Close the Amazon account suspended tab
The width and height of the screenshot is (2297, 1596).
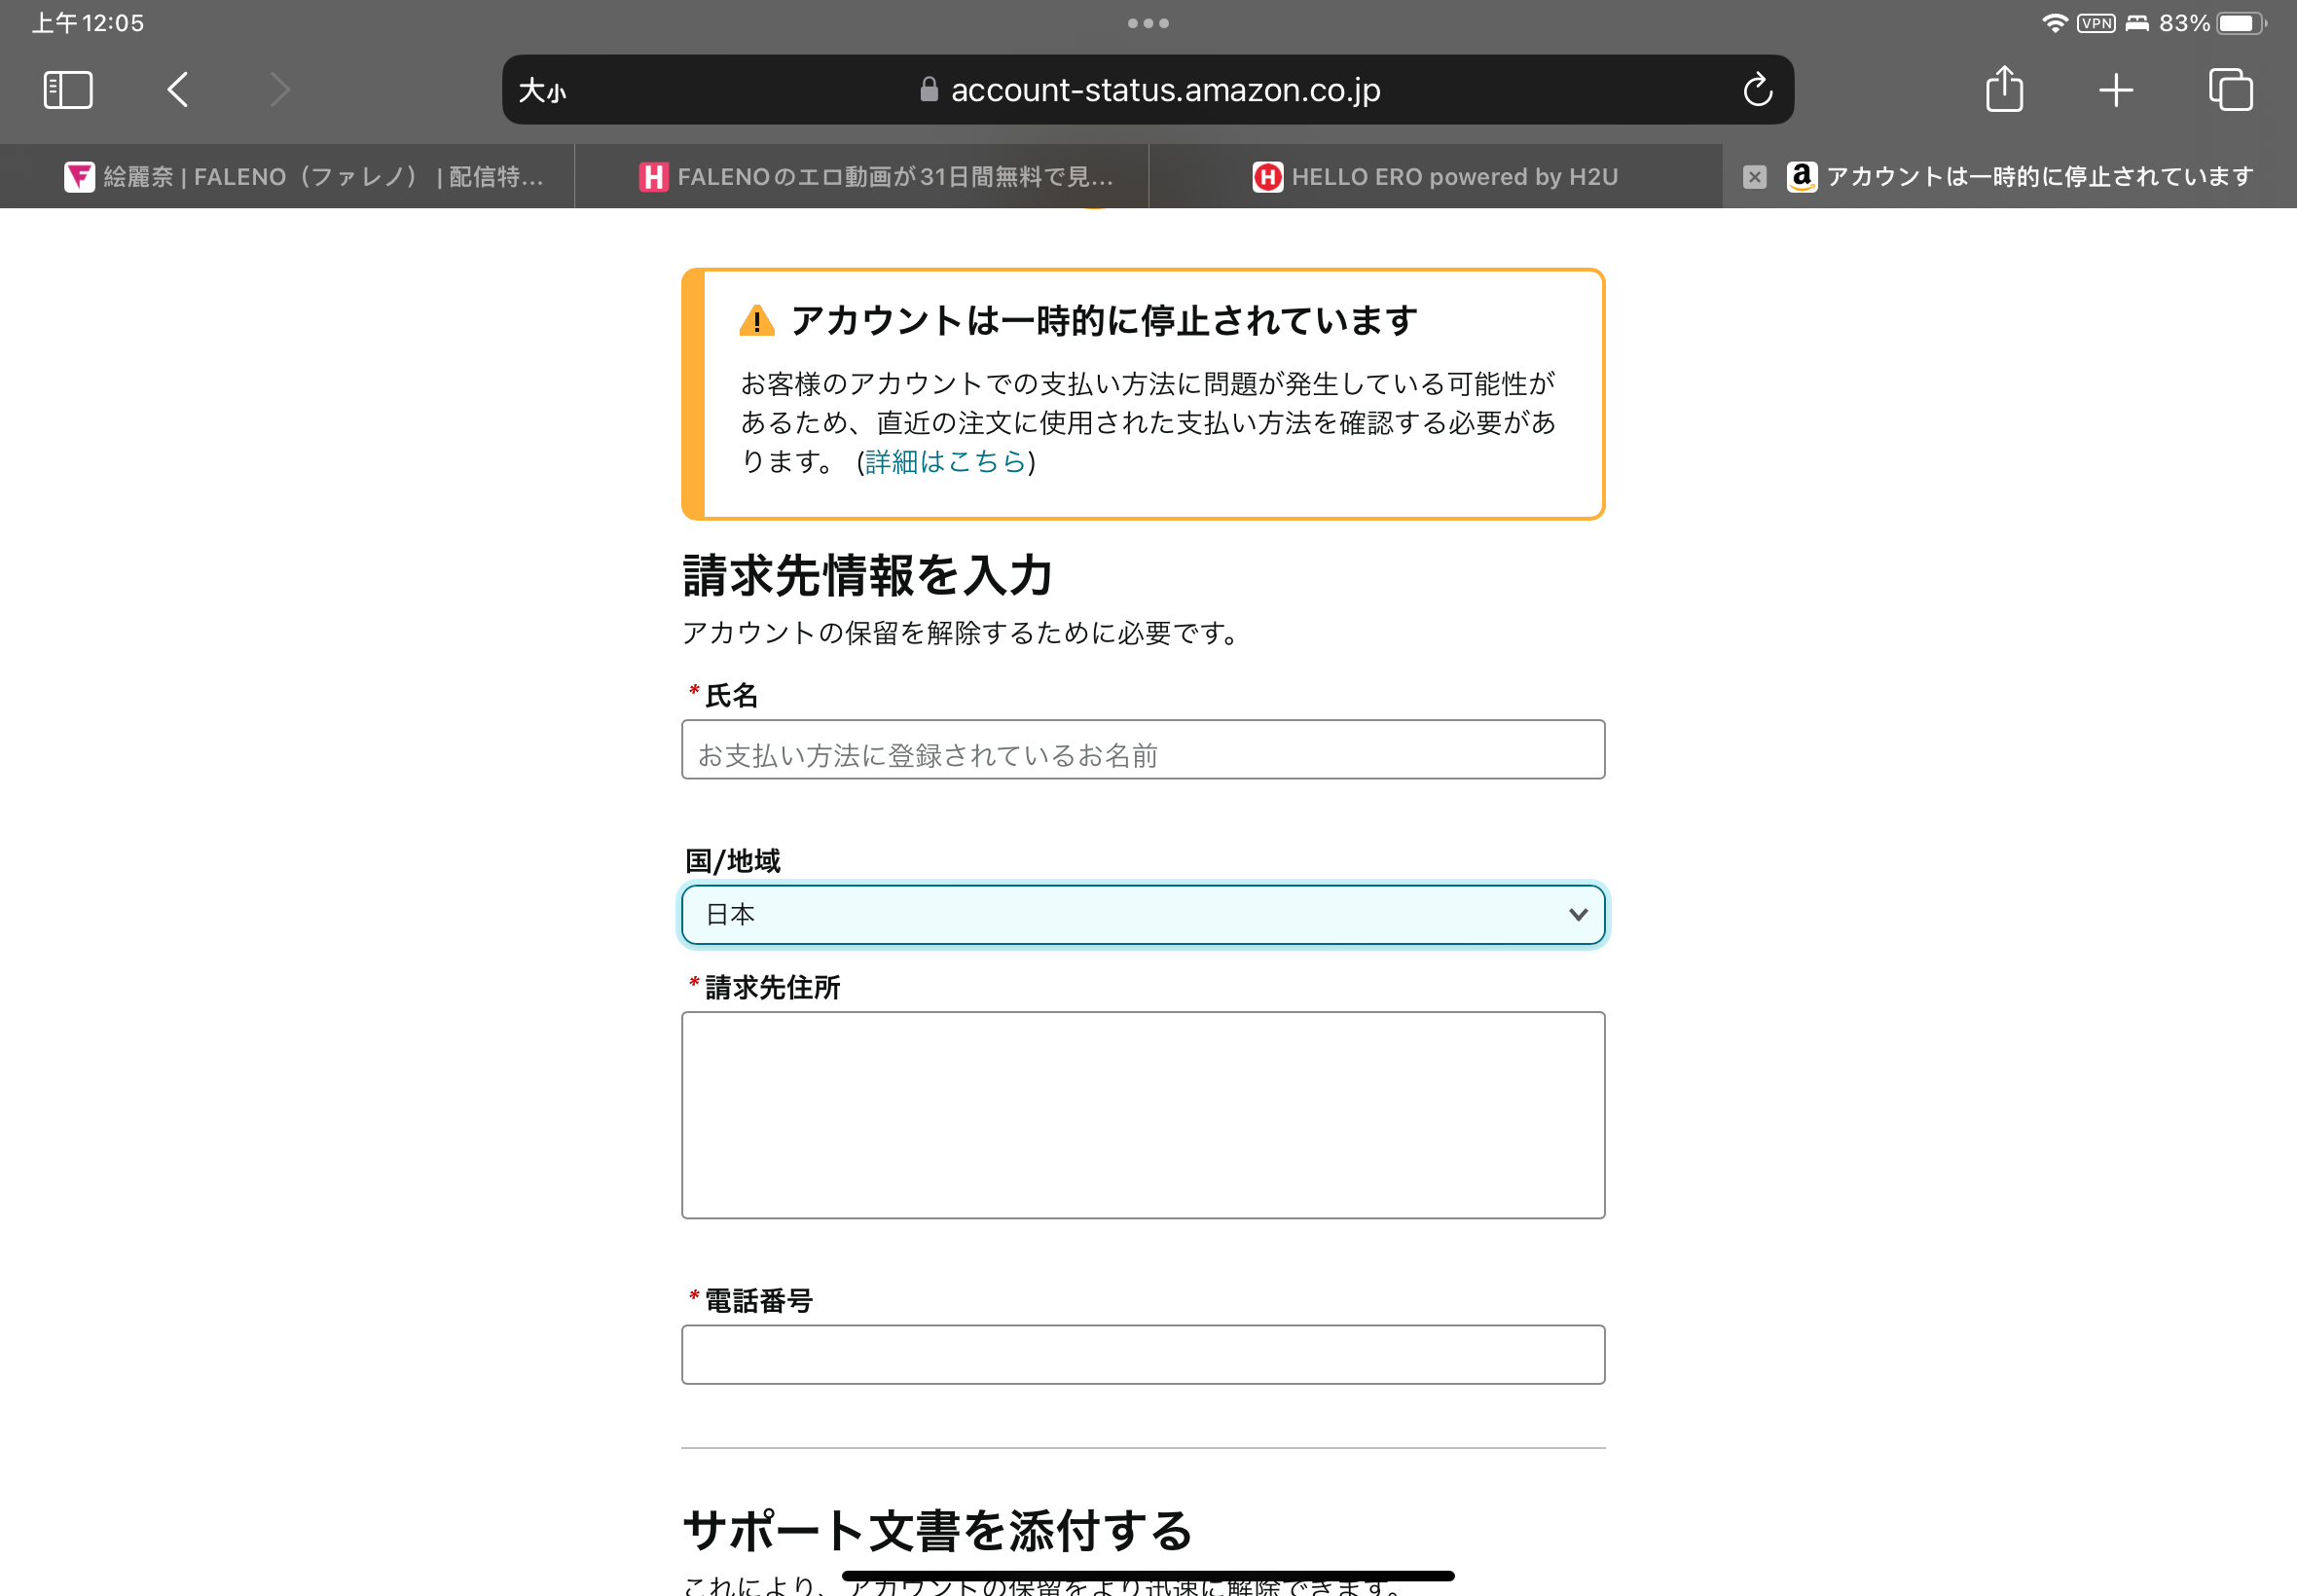point(1754,177)
